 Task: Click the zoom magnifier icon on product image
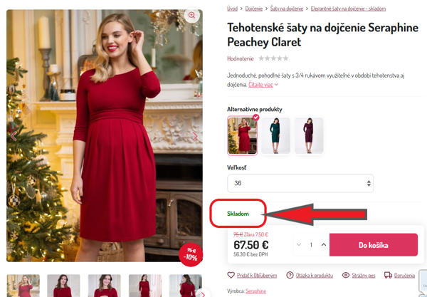tap(191, 15)
